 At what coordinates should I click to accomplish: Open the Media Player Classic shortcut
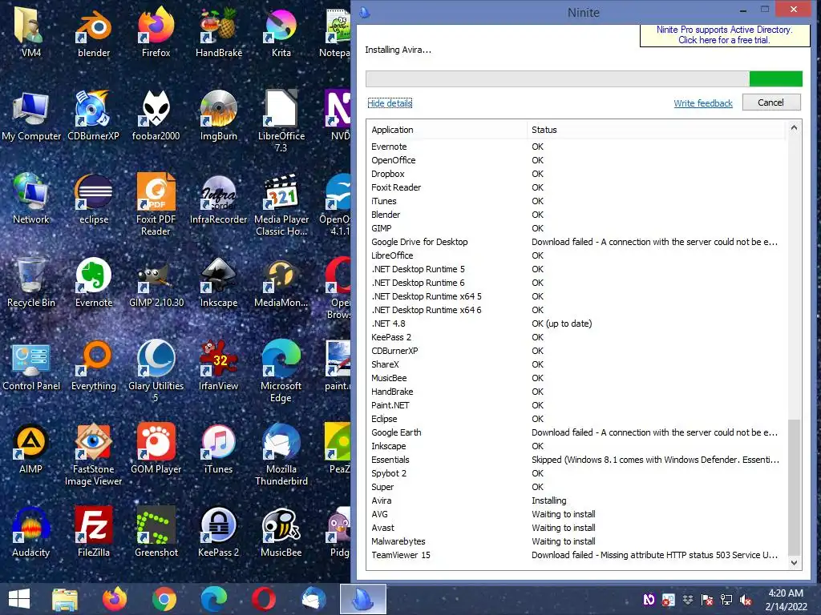tap(281, 204)
